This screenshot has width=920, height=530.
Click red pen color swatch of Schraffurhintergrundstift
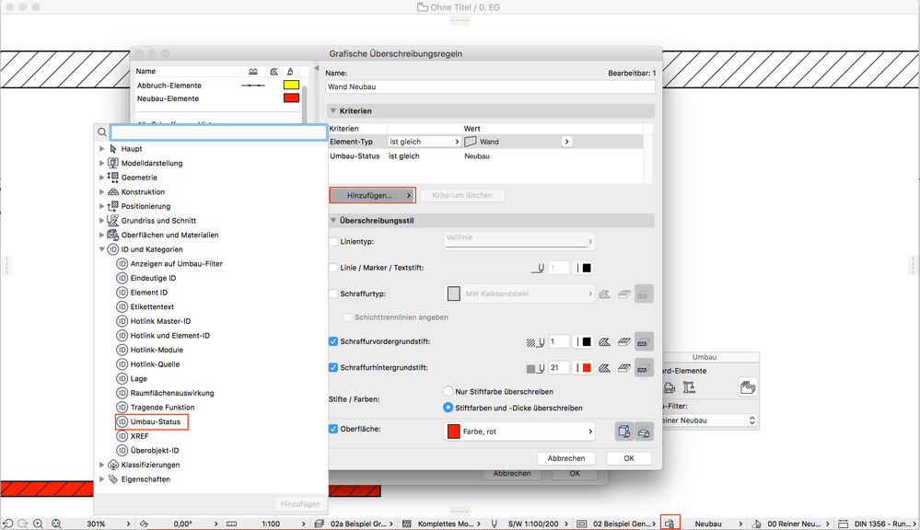pyautogui.click(x=584, y=368)
